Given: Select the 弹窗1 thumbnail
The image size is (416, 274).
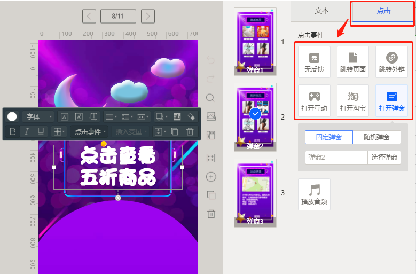Looking at the screenshot, I should pos(255,42).
